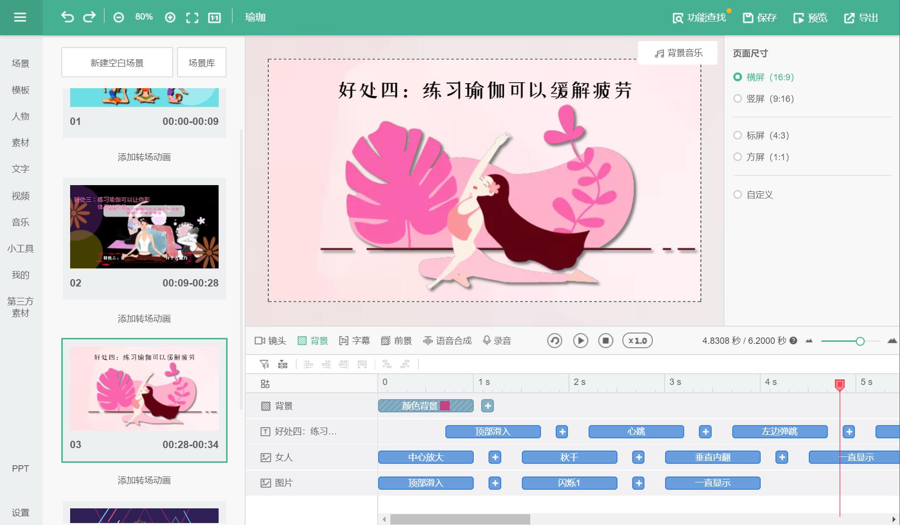
Task: Adjust the timeline zoom slider handle
Action: click(x=860, y=341)
